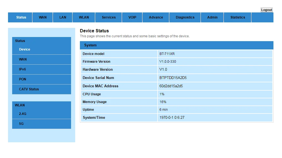This screenshot has height=158, width=282.
Task: Open the VOIP settings tab
Action: [132, 17]
